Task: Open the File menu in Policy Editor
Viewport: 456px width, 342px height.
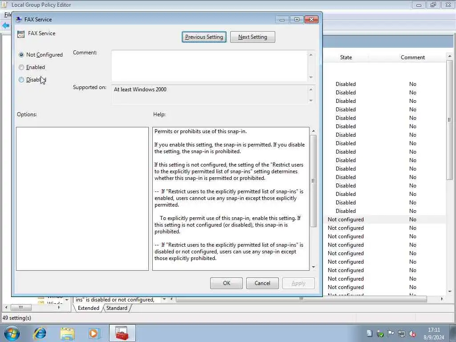Action: (8, 15)
